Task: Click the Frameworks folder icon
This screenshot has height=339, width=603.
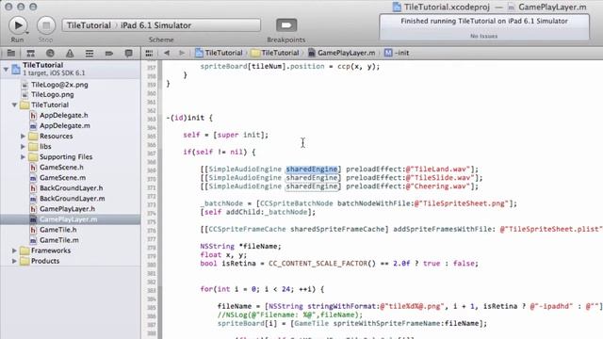Action: [x=24, y=250]
